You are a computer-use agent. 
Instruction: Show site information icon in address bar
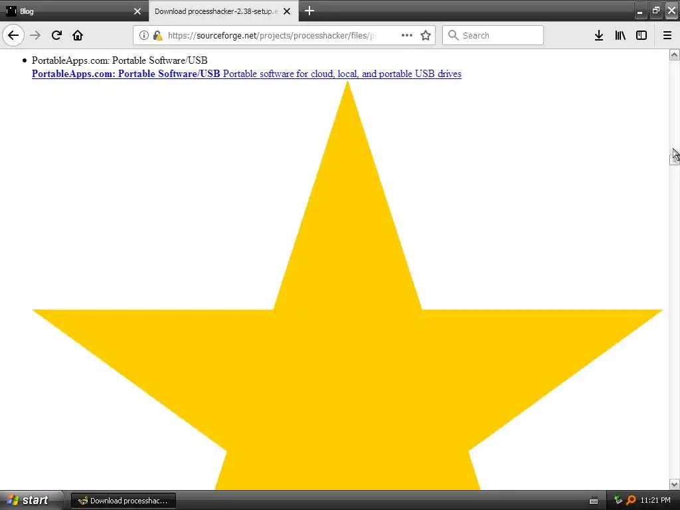pyautogui.click(x=144, y=35)
